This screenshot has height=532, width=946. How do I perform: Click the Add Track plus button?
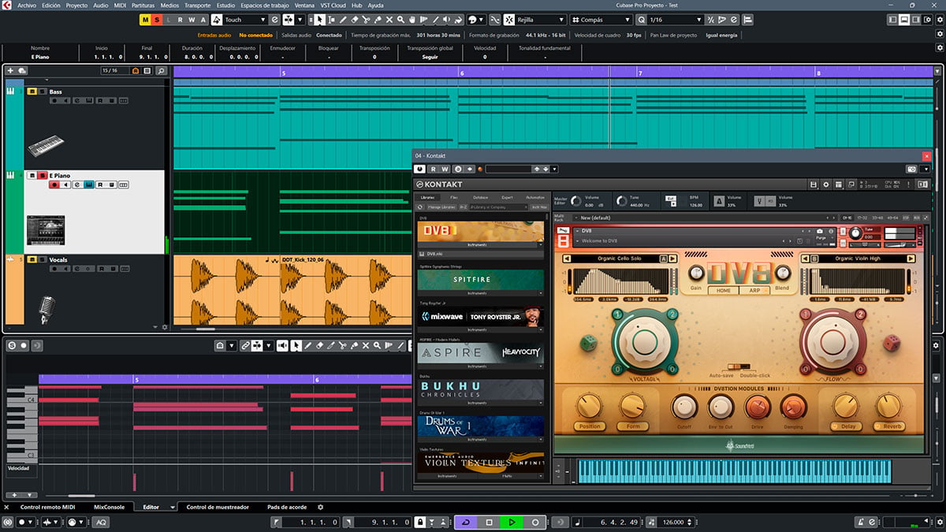click(x=10, y=71)
